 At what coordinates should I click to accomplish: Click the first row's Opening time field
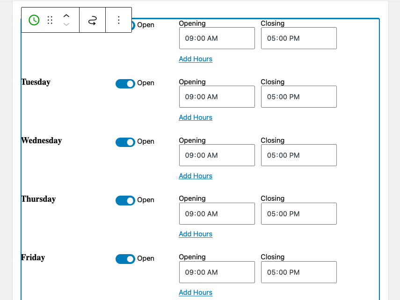tap(217, 38)
